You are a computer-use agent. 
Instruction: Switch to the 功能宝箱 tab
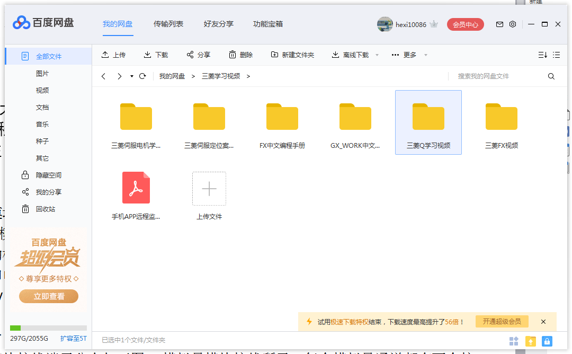point(269,24)
